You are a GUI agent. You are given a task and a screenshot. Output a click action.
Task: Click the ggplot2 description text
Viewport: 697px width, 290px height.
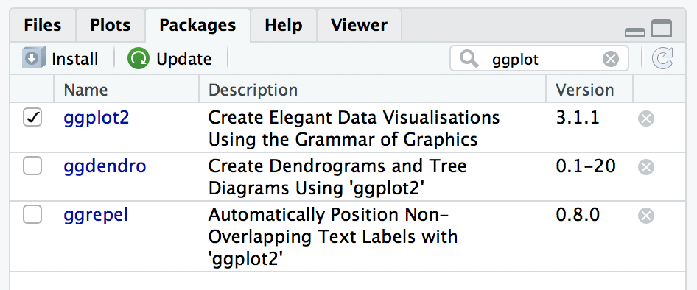coord(354,129)
